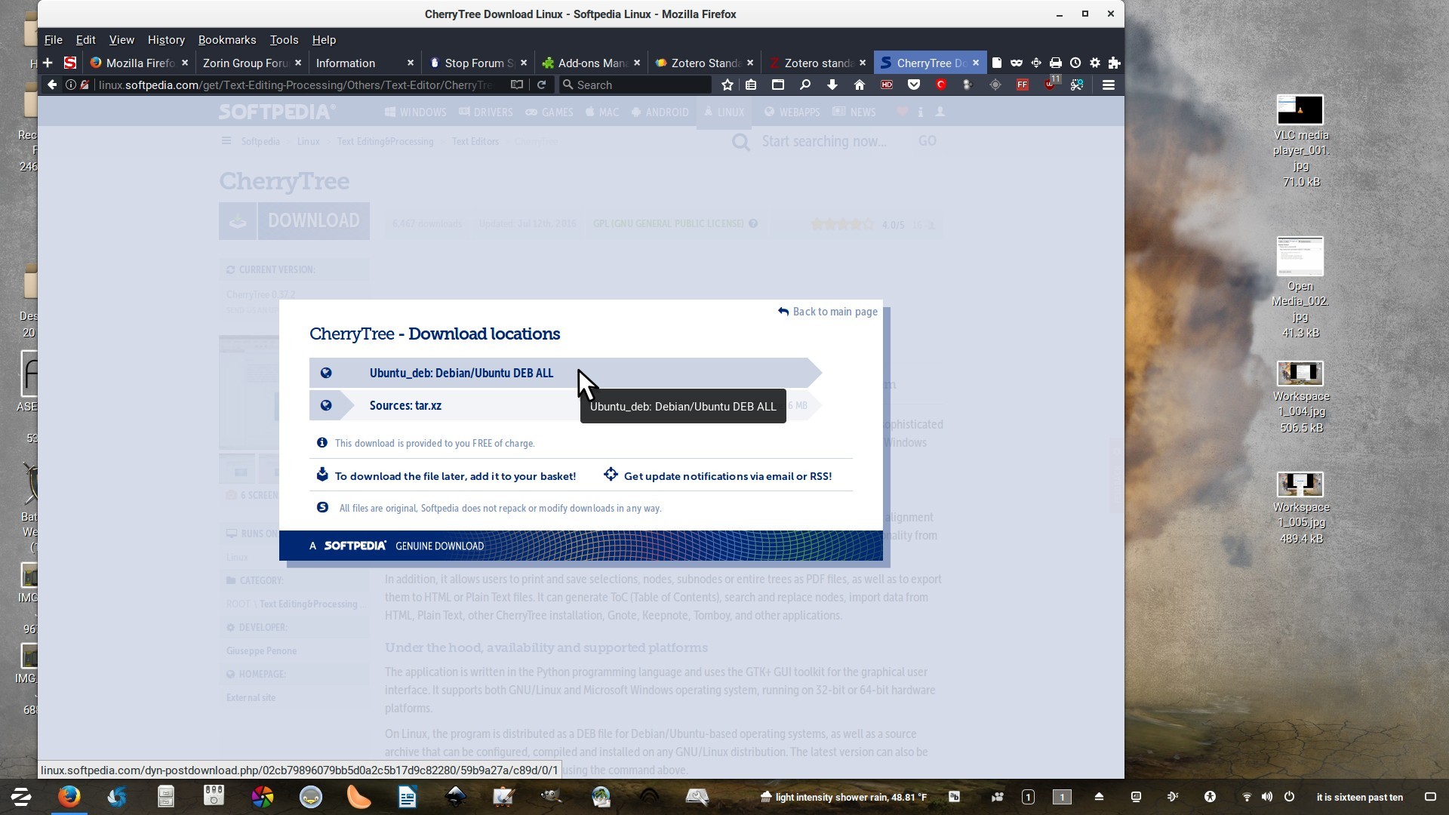Download the Sources: tar.xz mirror
This screenshot has height=815, width=1449.
[x=405, y=406]
